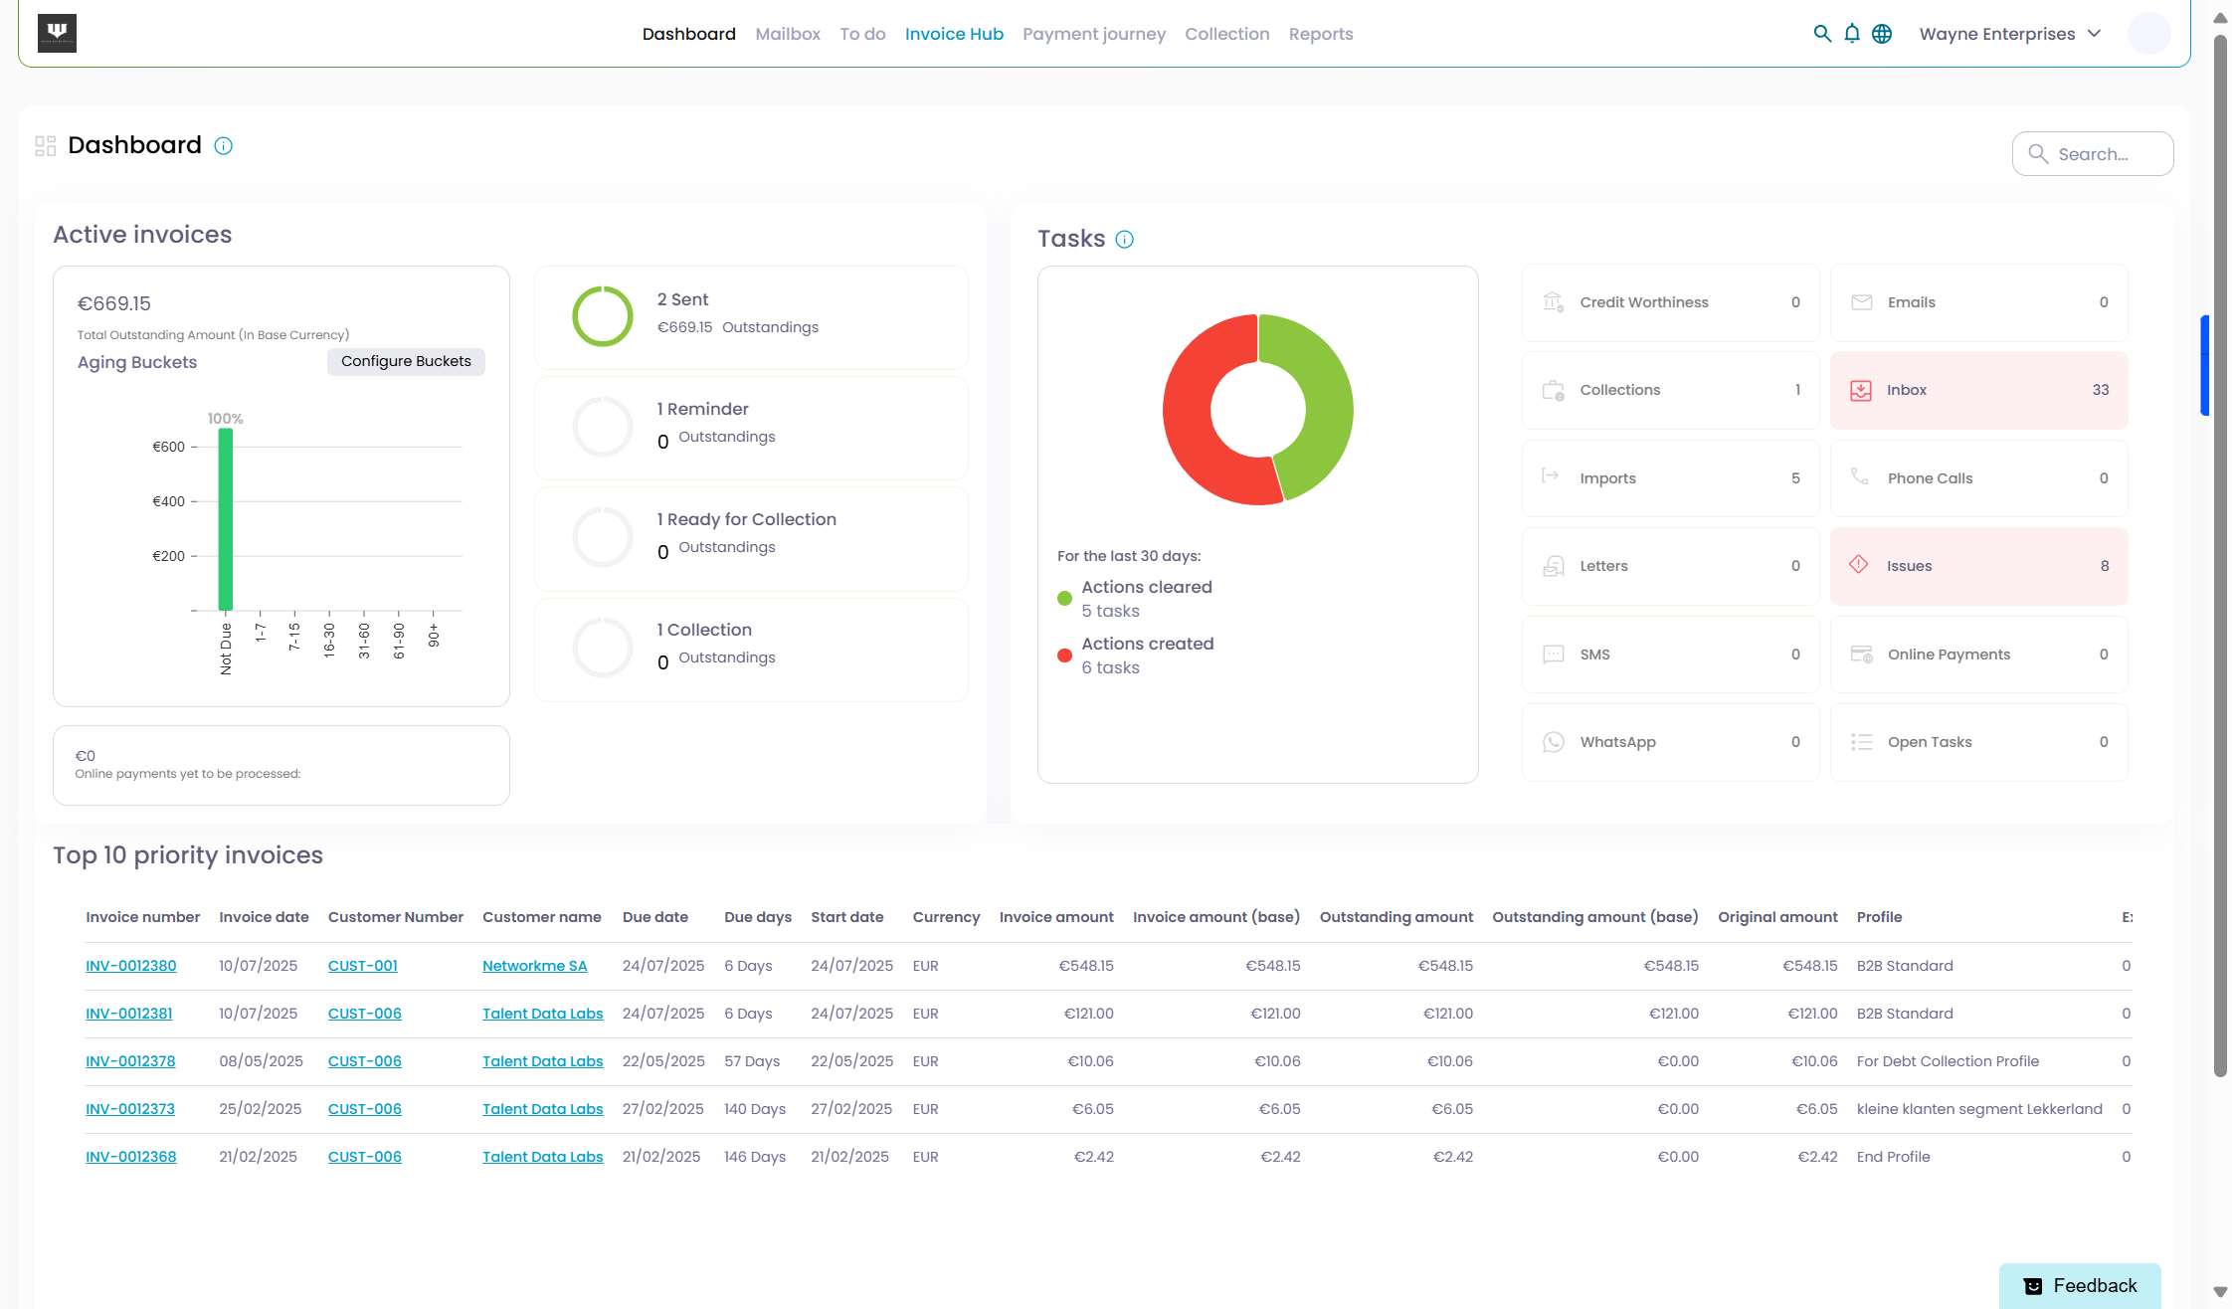Viewport: 2232px width, 1309px height.
Task: Click the company logo icon
Action: [x=57, y=33]
